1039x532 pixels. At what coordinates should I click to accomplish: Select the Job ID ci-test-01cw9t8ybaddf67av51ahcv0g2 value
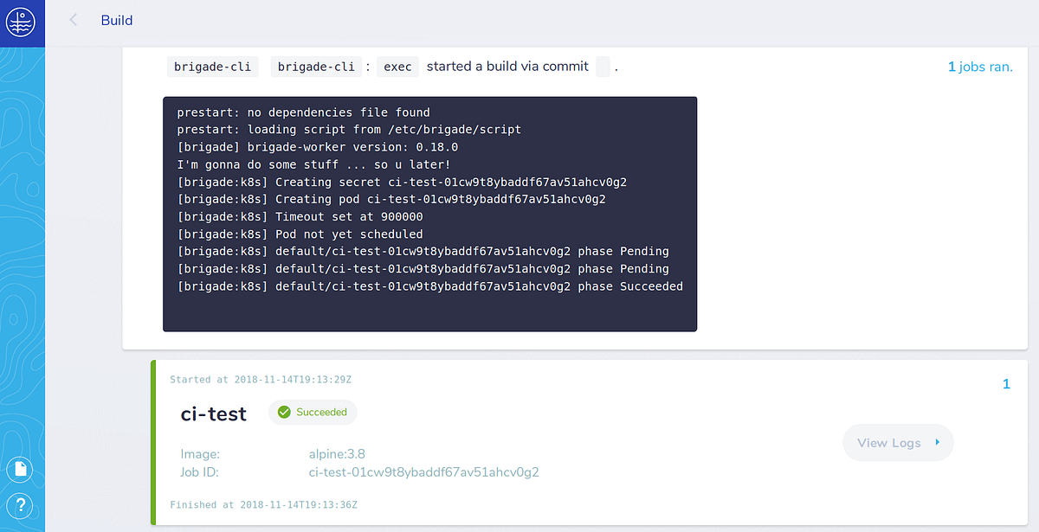[x=424, y=472]
